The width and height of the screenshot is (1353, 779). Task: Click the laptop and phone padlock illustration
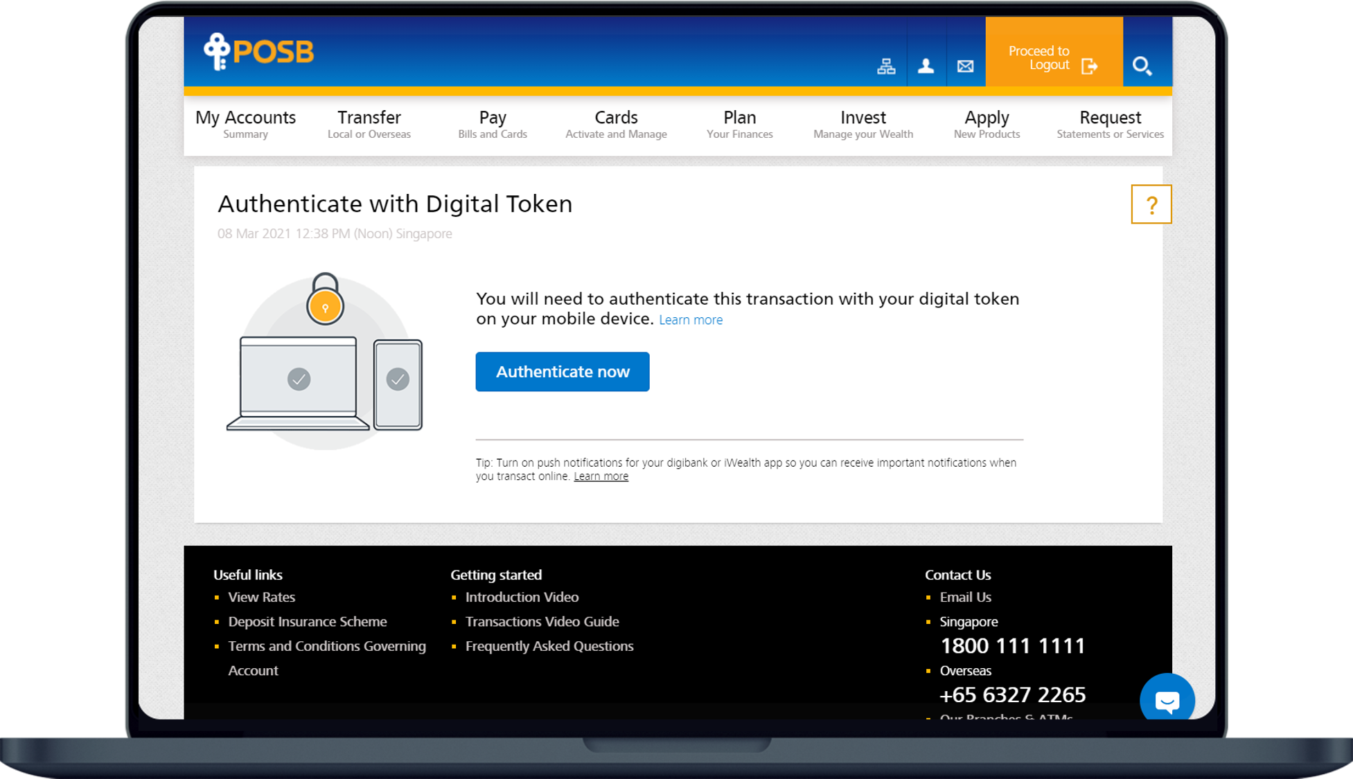tap(325, 360)
